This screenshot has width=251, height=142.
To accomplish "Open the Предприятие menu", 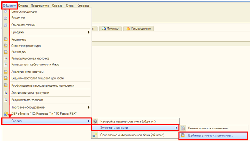I will pos(40,6).
